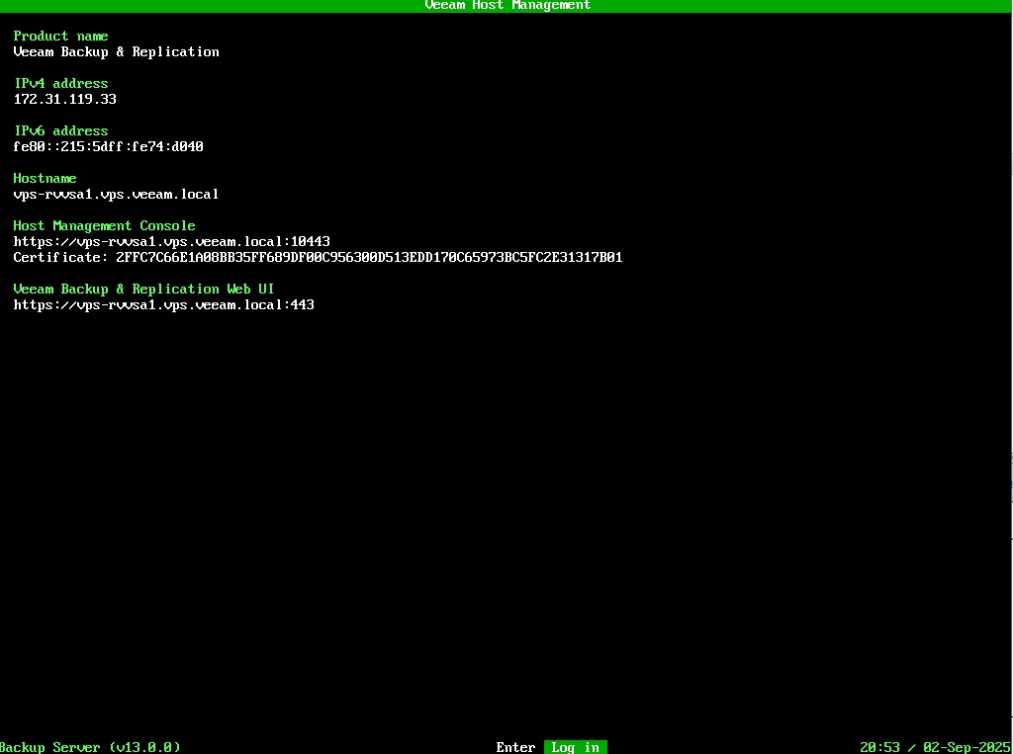Click the certificate fingerprint hash string

(x=369, y=257)
